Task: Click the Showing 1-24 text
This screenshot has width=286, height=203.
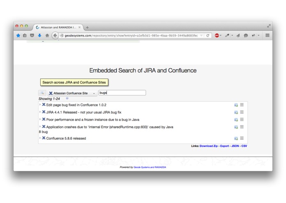Action: coord(49,99)
